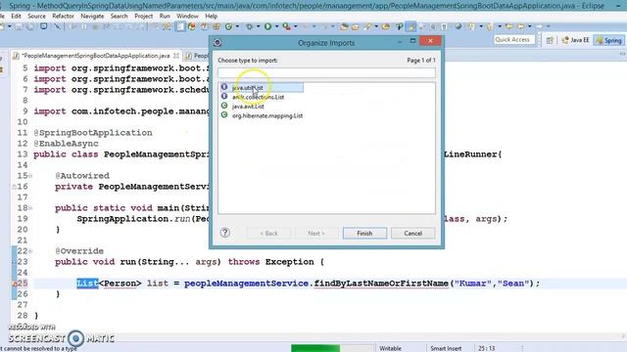Viewport: 627px width, 352px height.
Task: Open the Refactor menu
Action: [63, 16]
